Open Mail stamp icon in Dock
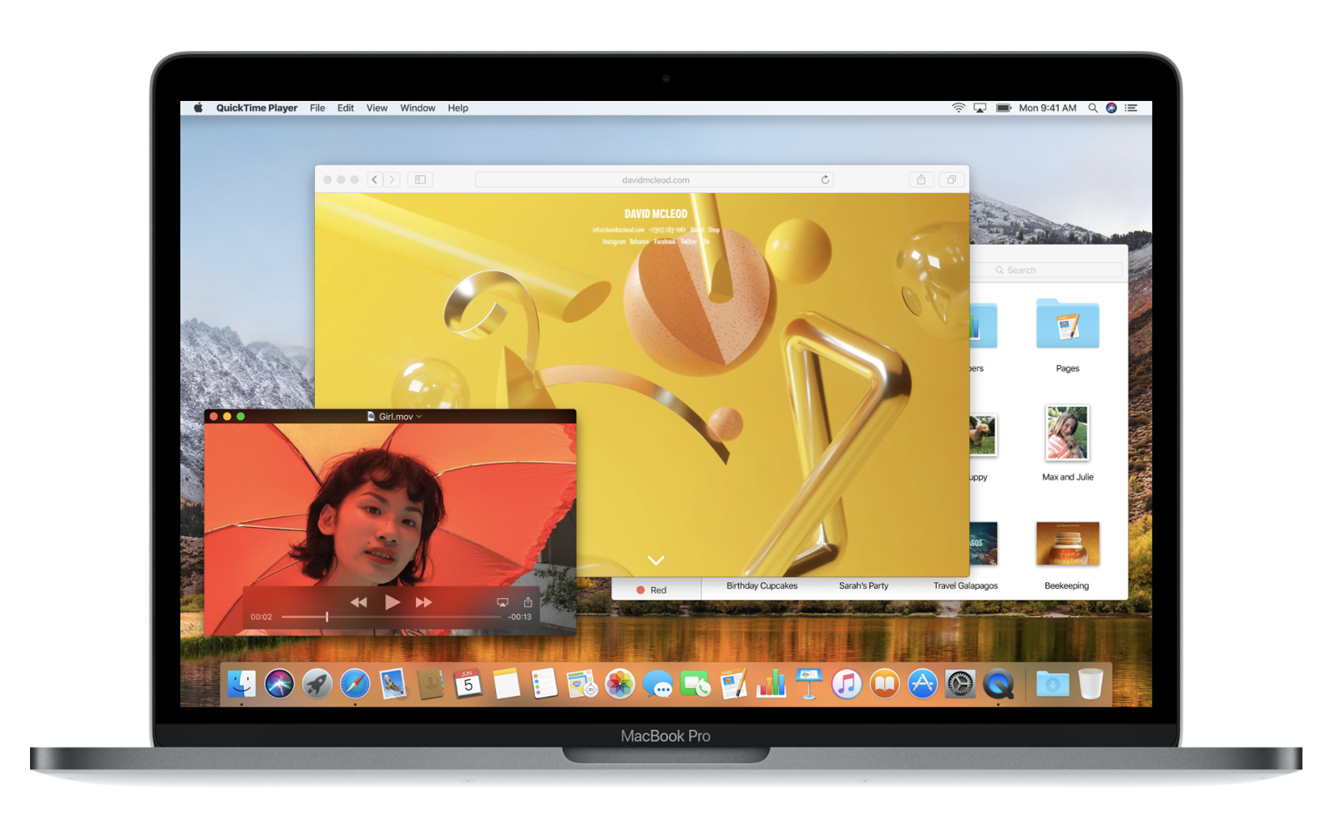The height and width of the screenshot is (826, 1336). point(392,684)
